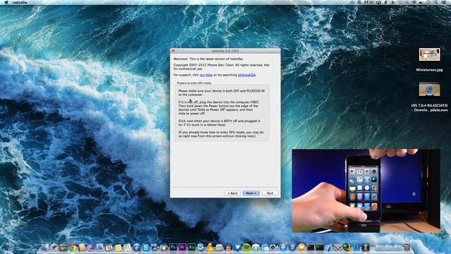The image size is (451, 254).
Task: Open Finder from the dock
Action: pyautogui.click(x=45, y=248)
